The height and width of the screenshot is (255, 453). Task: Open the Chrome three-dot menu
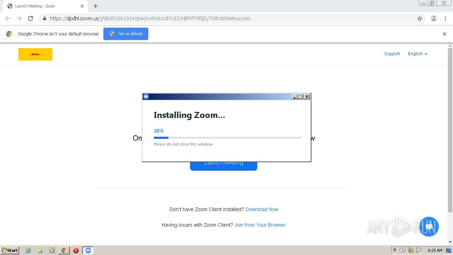coord(446,18)
